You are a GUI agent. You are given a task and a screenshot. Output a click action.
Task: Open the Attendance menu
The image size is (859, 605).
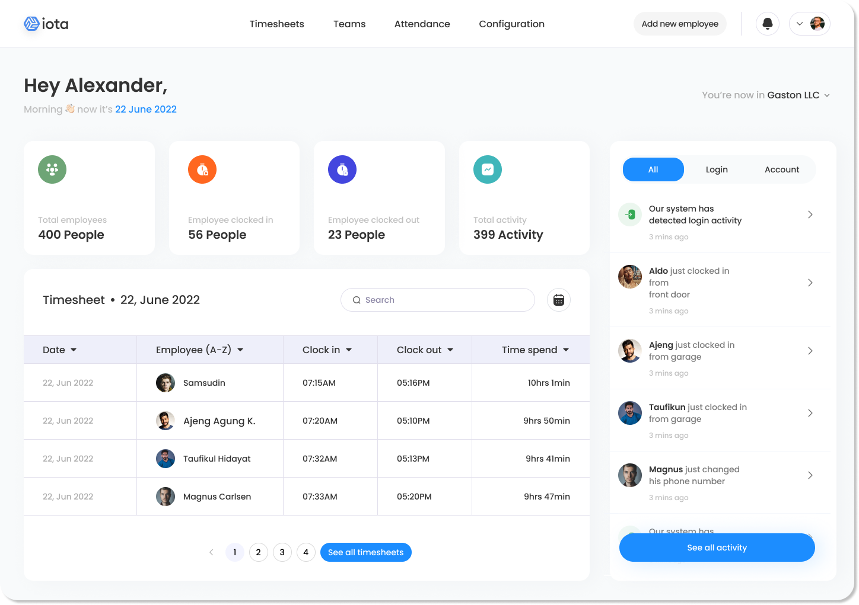(x=422, y=24)
